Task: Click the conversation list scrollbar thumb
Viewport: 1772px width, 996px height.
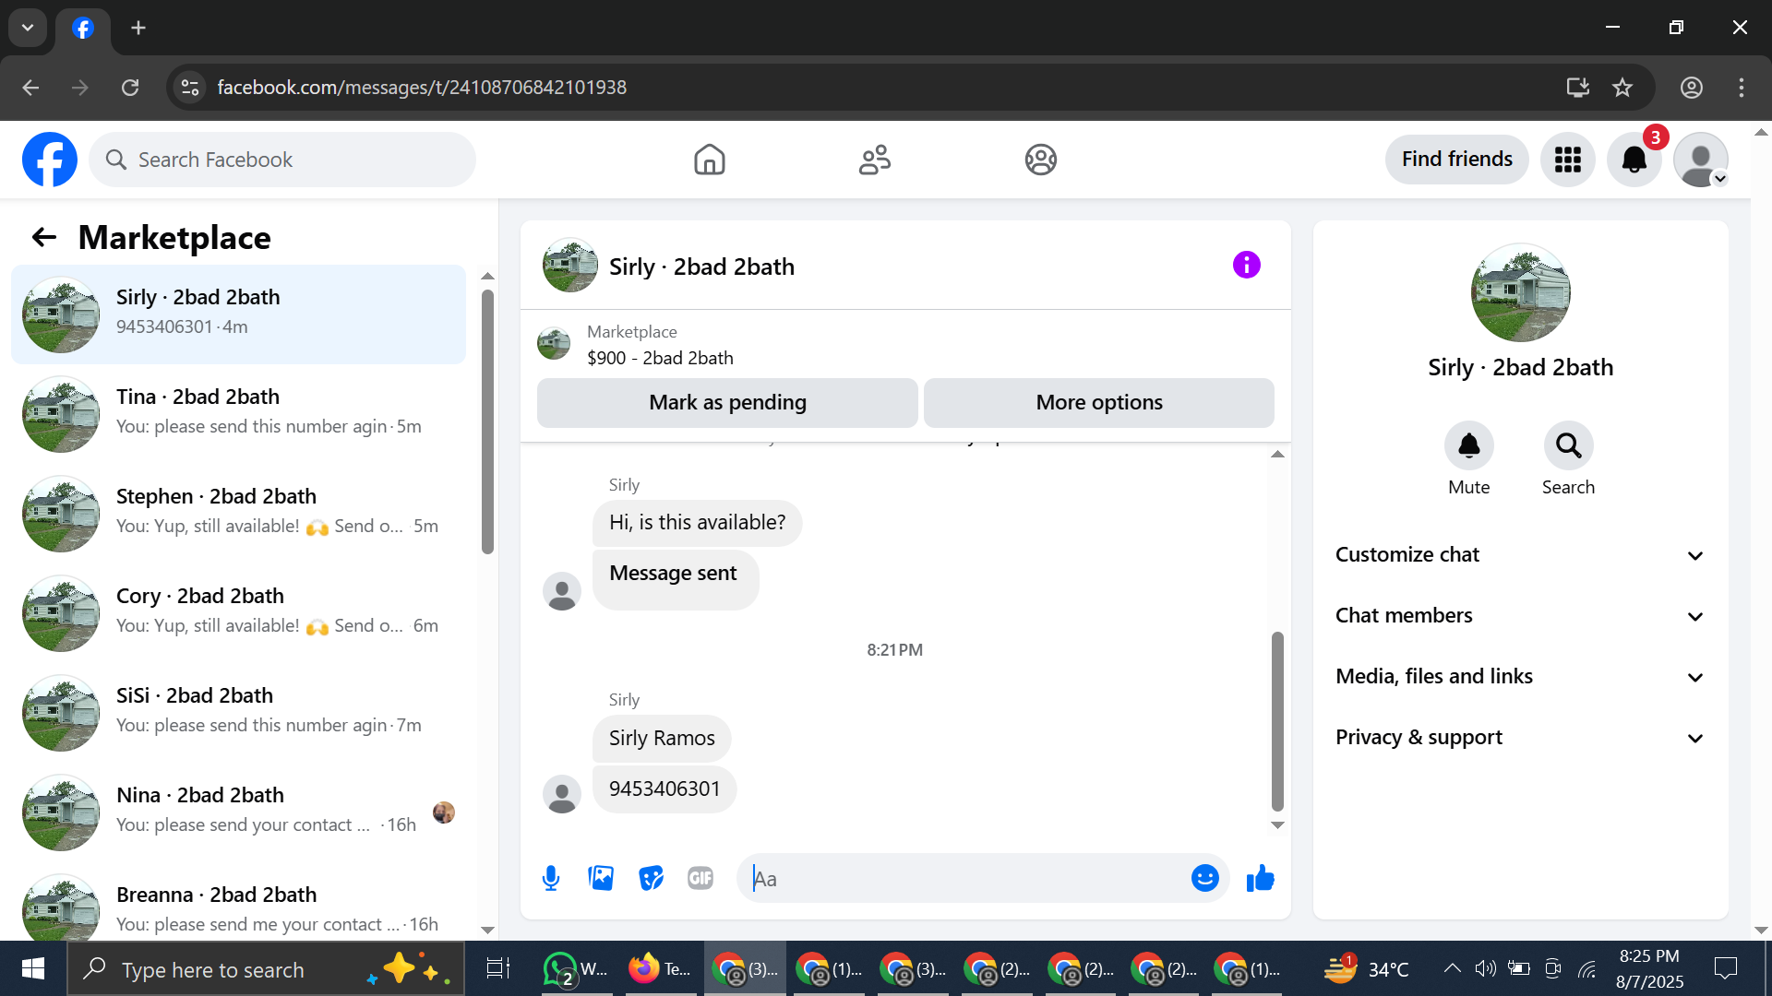Action: click(488, 421)
